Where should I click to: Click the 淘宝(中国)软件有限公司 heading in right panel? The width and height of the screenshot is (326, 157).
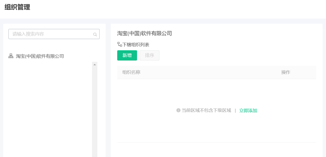tap(144, 33)
